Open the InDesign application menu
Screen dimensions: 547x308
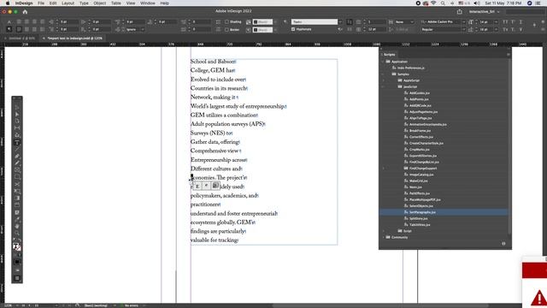click(24, 3)
